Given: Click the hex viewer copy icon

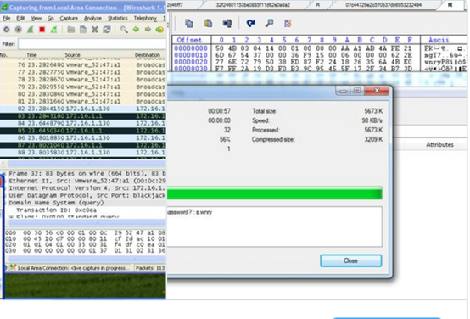Looking at the screenshot, I should pyautogui.click(x=189, y=23).
